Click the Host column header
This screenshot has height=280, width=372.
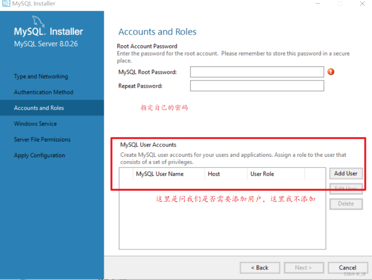coord(214,174)
